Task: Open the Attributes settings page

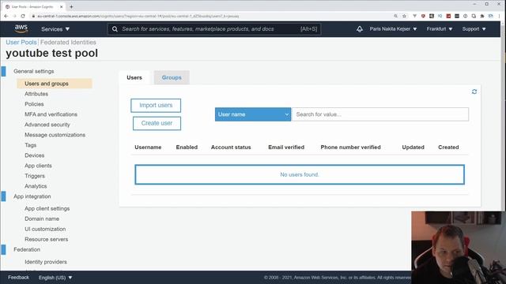Action: 36,94
